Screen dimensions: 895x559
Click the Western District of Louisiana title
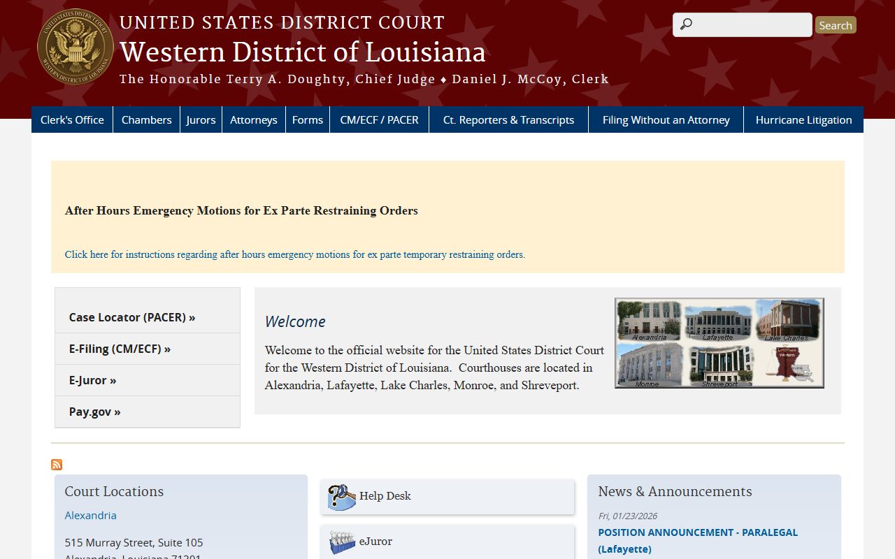point(302,52)
